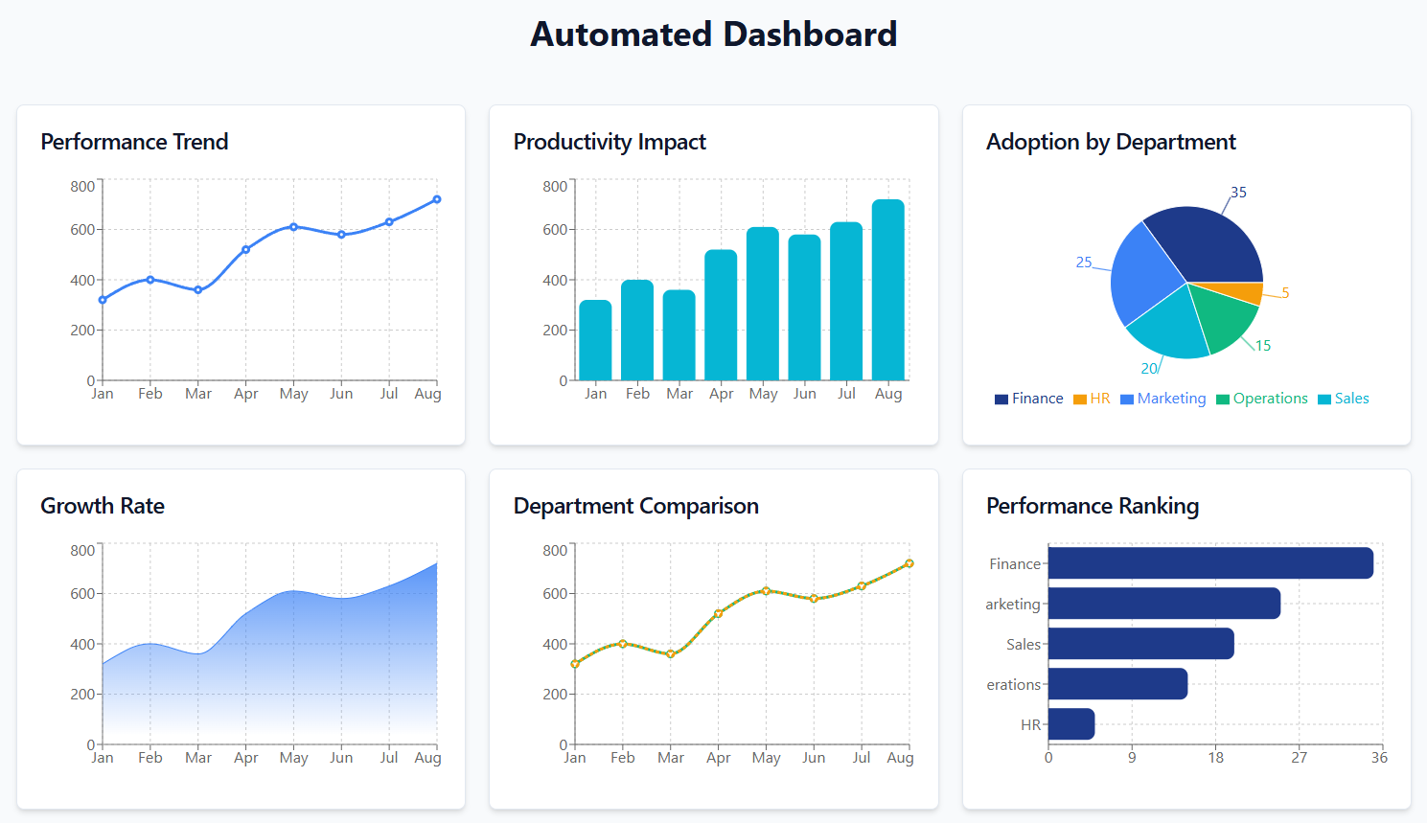Select the HR bar in Performance Ranking
1427x823 pixels.
[1071, 724]
